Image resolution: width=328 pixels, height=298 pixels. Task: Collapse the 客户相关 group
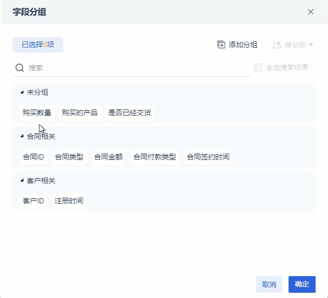(x=22, y=180)
